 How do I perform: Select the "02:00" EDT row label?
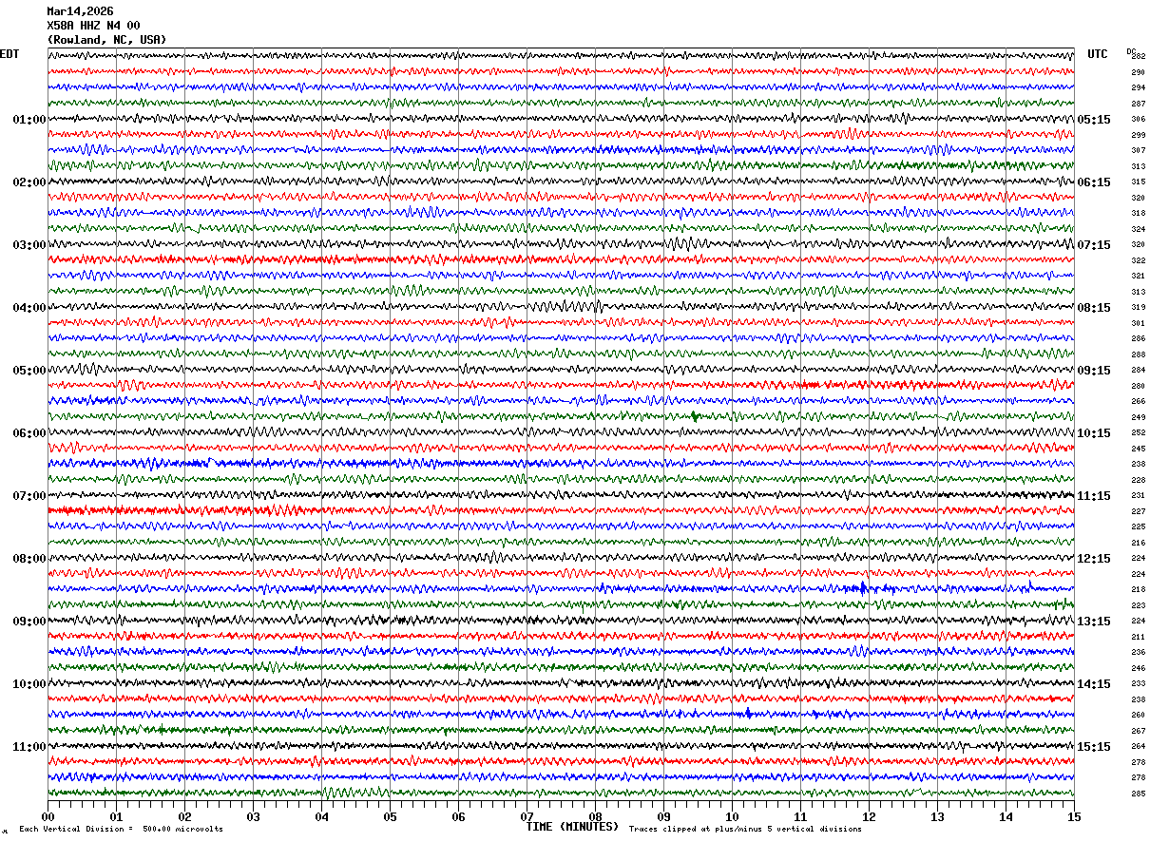(29, 182)
